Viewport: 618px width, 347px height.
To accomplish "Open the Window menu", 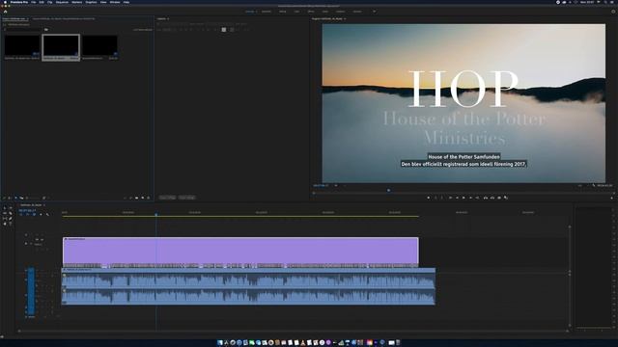I will tap(115, 2).
